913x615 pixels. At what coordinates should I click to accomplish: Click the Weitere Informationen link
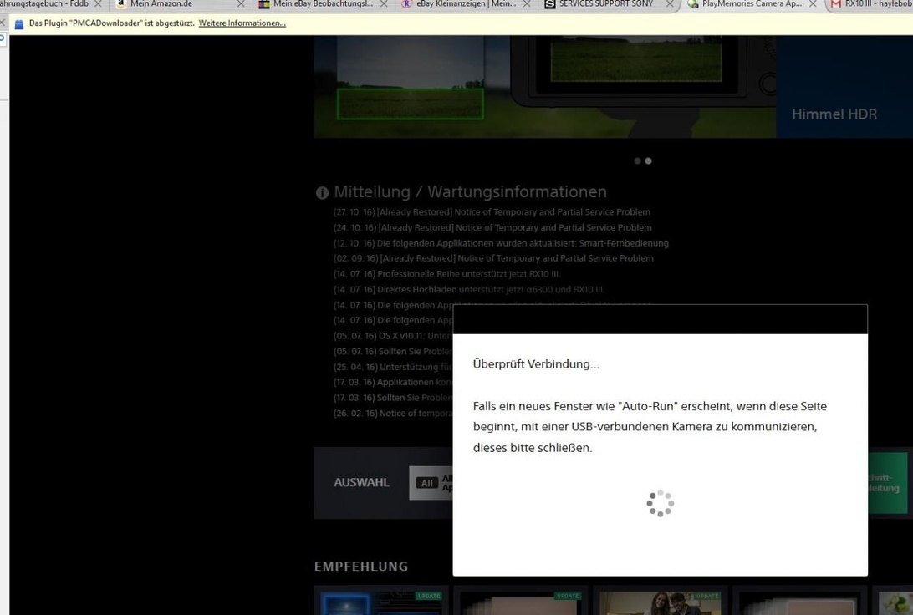tap(242, 23)
